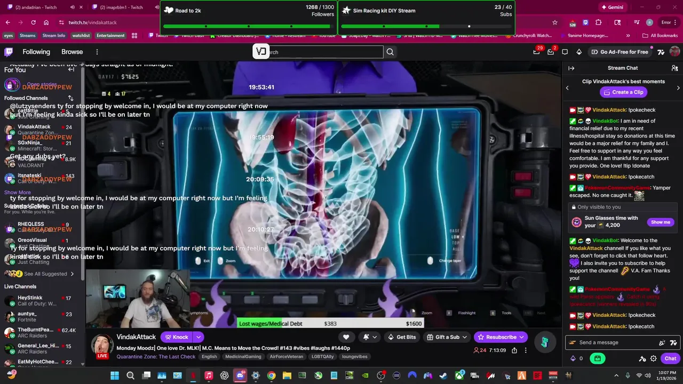Viewport: 683px width, 384px height.
Task: Toggle notification bell for VindakAttack
Action: tap(366, 337)
